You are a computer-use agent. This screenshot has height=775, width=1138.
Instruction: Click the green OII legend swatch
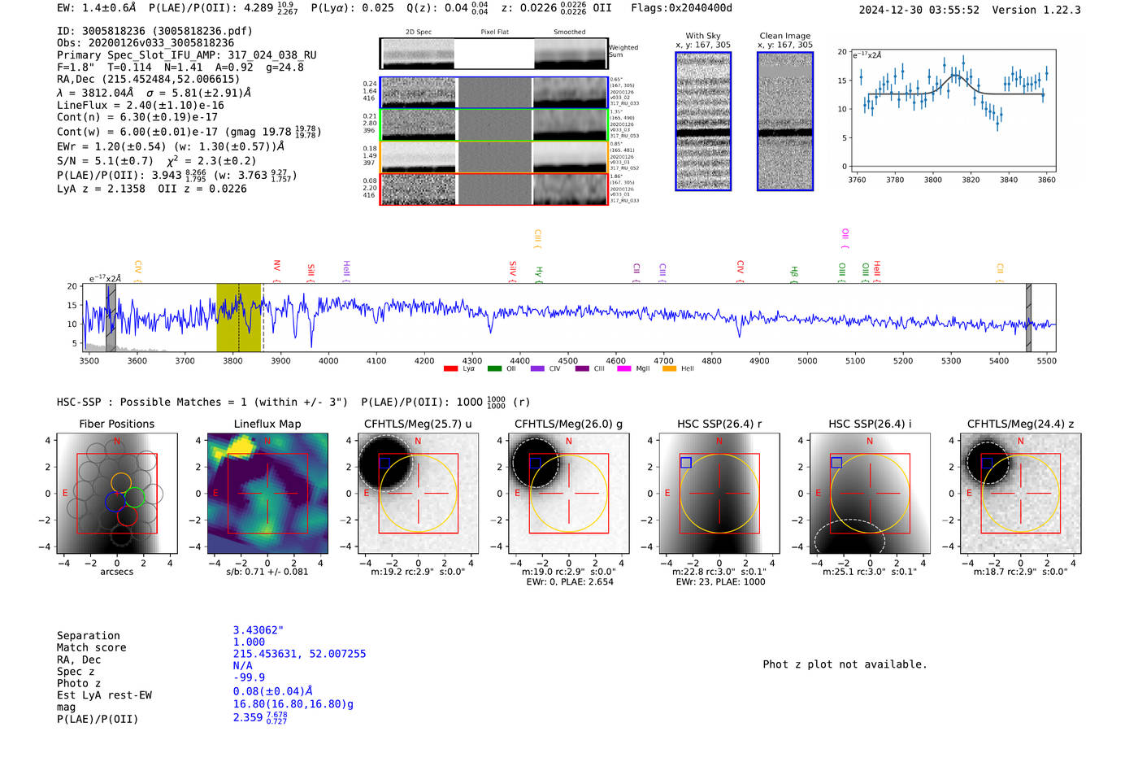494,369
